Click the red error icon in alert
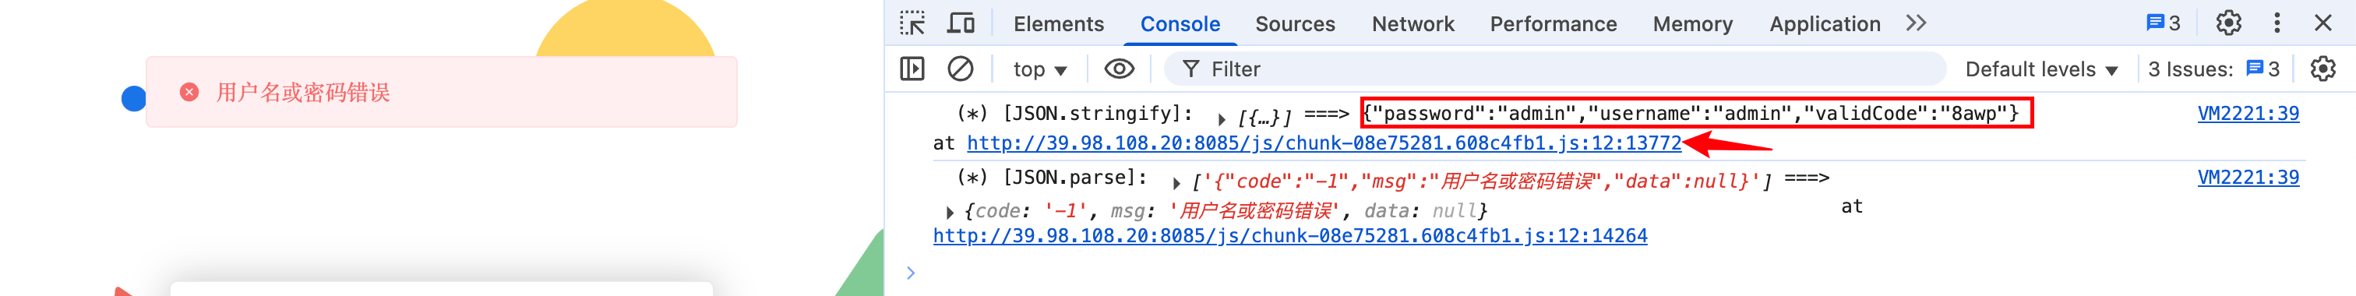 coord(189,92)
